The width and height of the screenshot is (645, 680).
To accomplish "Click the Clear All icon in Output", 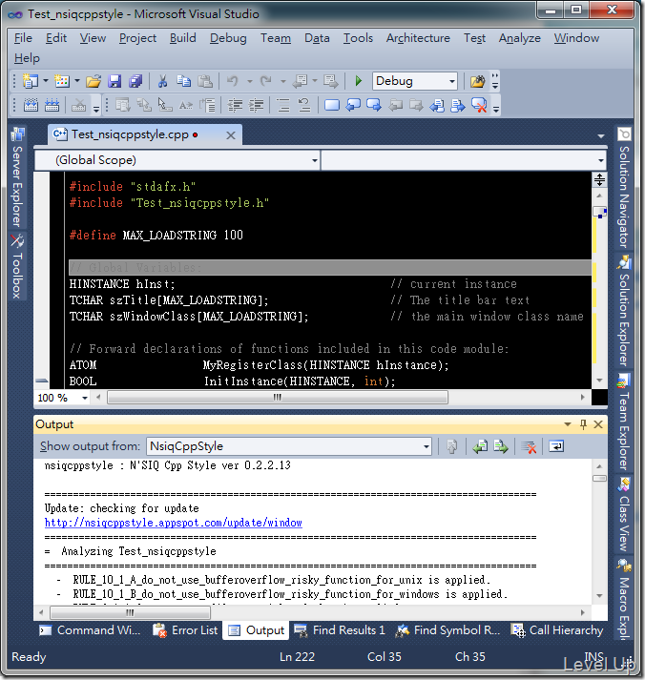I will click(529, 446).
